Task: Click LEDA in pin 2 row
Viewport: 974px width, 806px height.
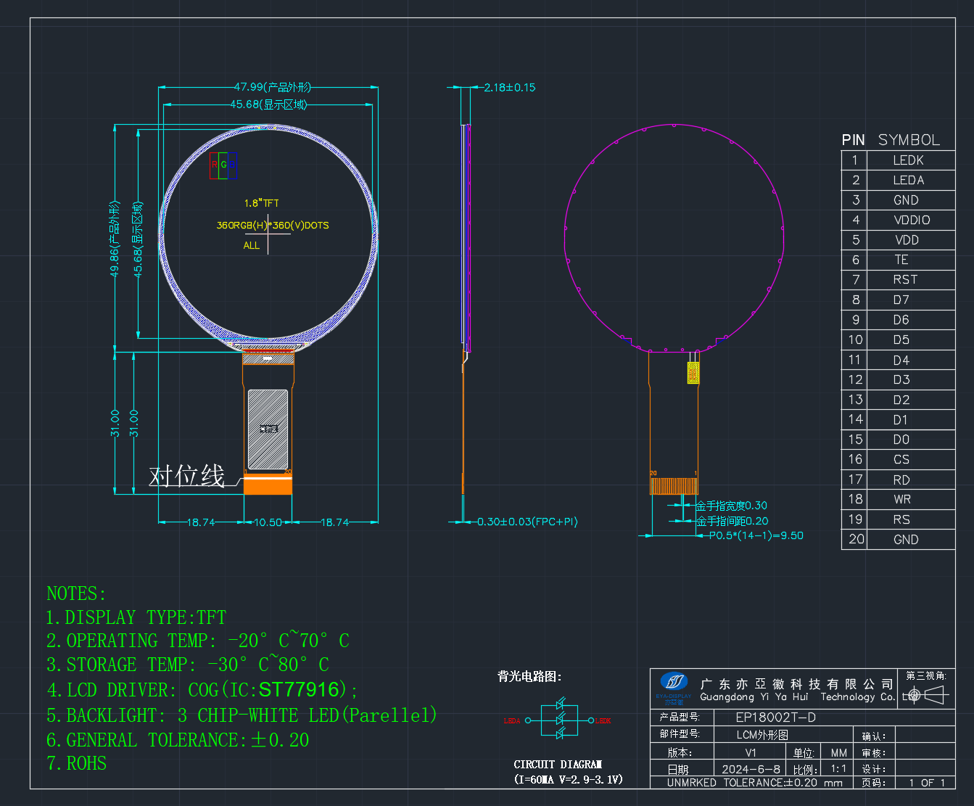Action: click(909, 180)
